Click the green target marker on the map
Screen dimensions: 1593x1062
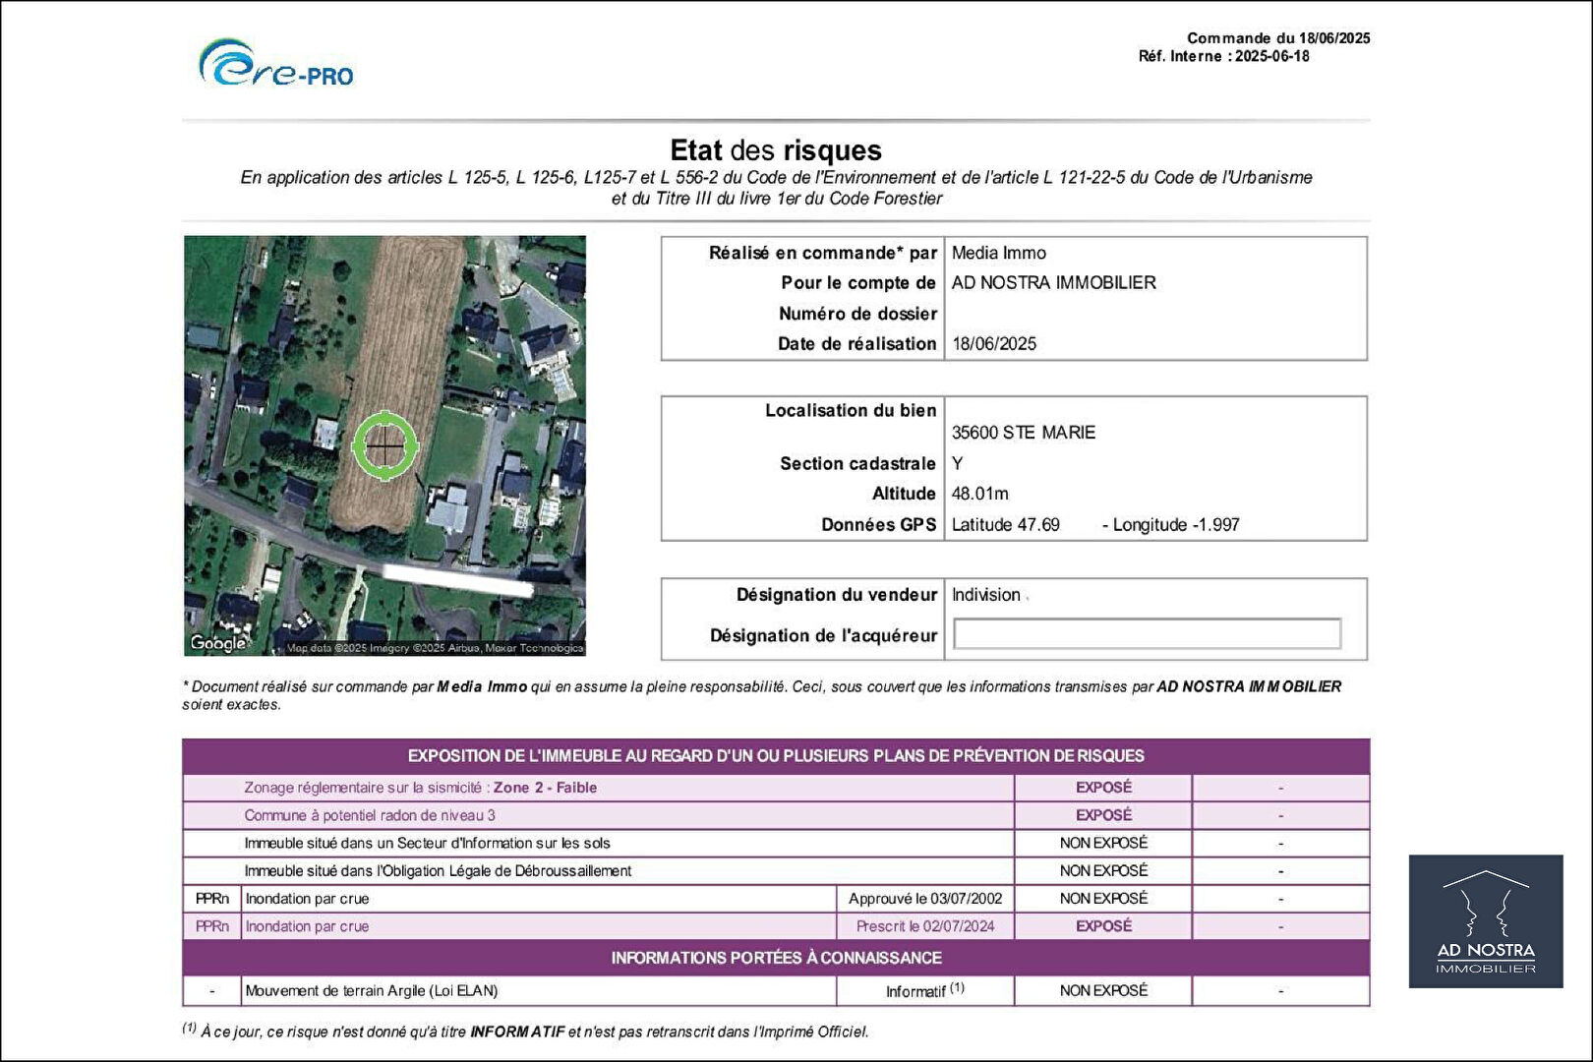coord(384,445)
